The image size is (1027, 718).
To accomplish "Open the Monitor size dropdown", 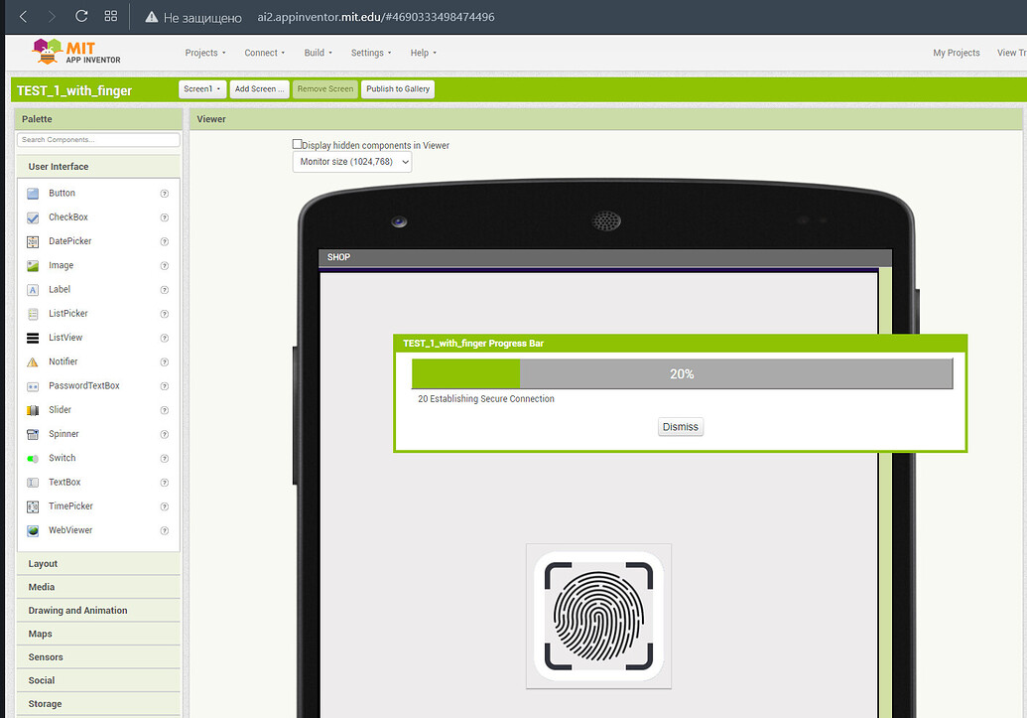I will tap(351, 161).
